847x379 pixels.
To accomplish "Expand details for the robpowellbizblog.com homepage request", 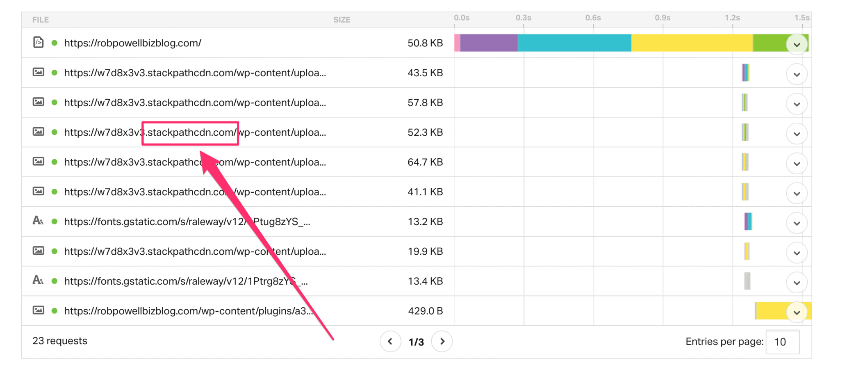I will [797, 44].
